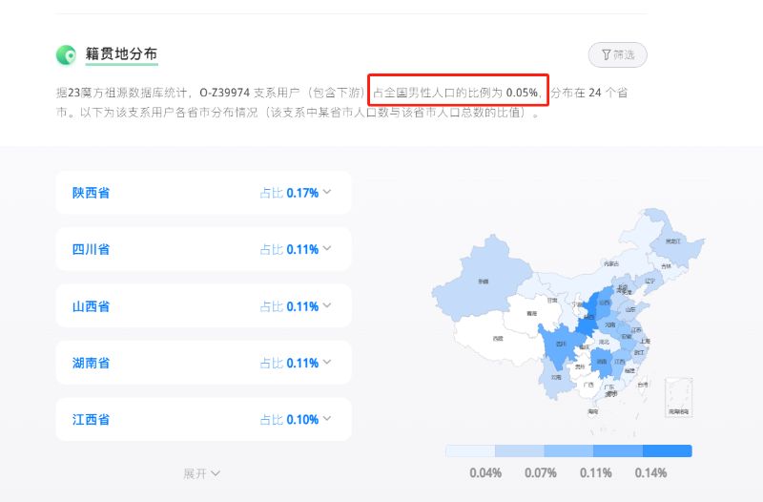The height and width of the screenshot is (502, 763).
Task: Open the 筛选 filter button
Action: (x=617, y=55)
